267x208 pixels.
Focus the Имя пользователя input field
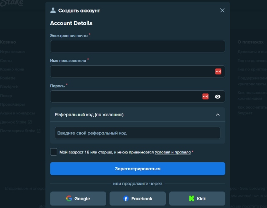click(x=137, y=72)
